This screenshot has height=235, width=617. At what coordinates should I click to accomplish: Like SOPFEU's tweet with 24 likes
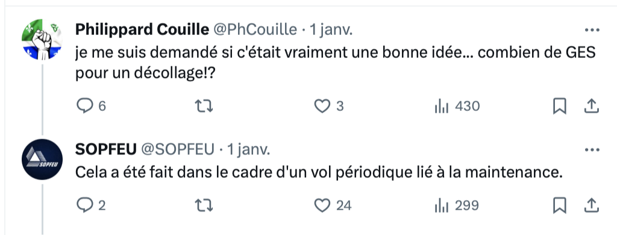[333, 205]
